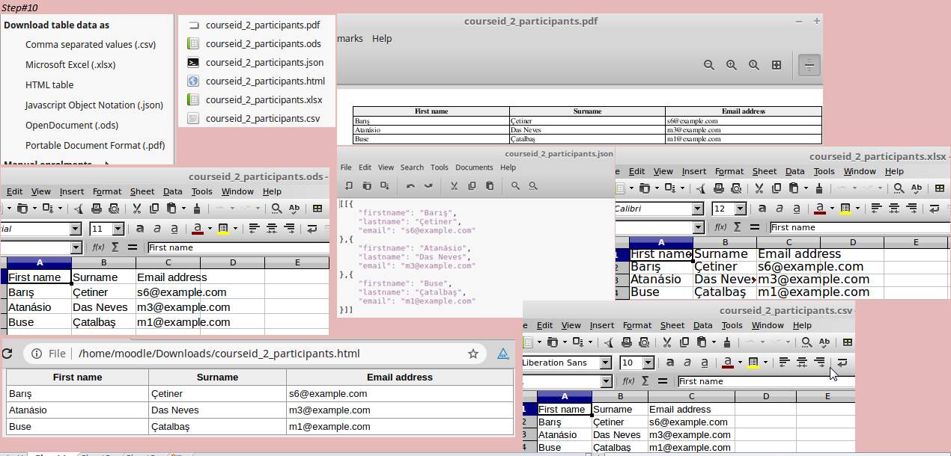
Task: Zoom out in the PDF viewer
Action: click(x=709, y=65)
